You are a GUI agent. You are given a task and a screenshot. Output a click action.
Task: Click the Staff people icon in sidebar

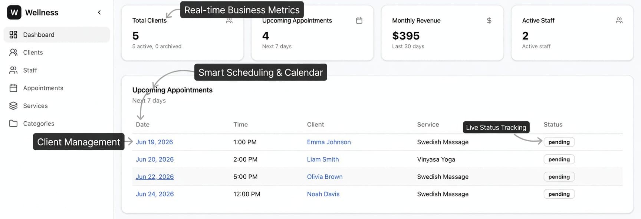point(13,70)
